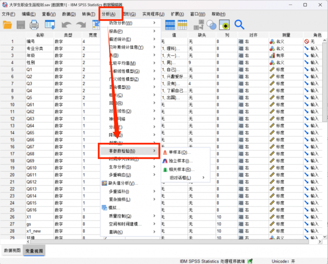
Task: Click the scroll right arrow of horizontal scrollbar
Action: (320, 242)
